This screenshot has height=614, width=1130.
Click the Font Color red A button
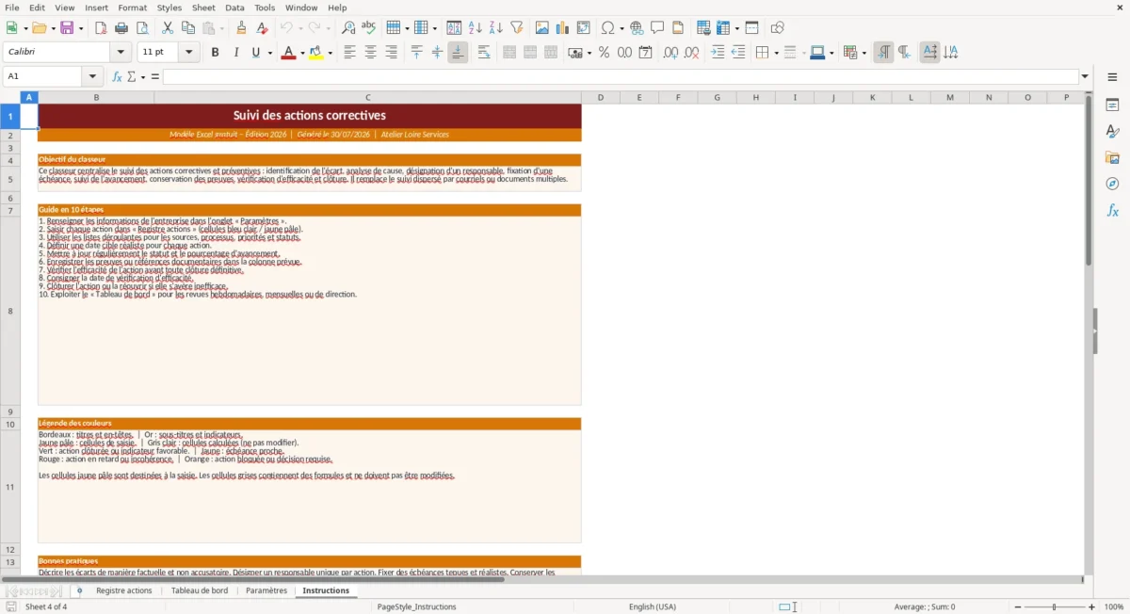click(x=288, y=53)
